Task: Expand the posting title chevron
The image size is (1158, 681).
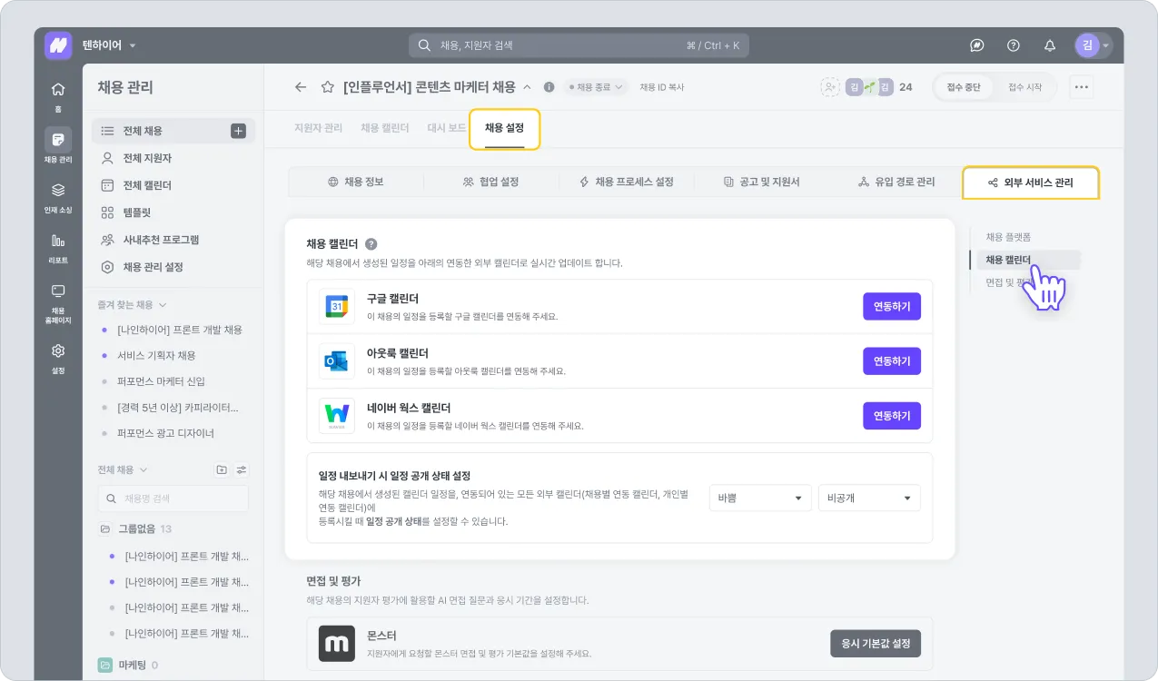Action: point(526,87)
